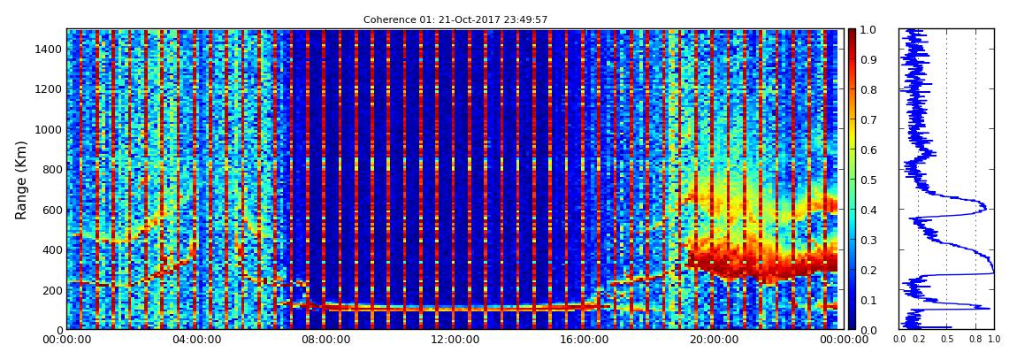This screenshot has width=1017, height=360.
Task: Click the colorbar 0.8 label
Action: [870, 90]
